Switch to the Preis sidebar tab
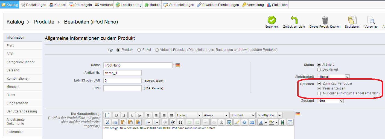Screen dimensions: 385x139 [23, 46]
